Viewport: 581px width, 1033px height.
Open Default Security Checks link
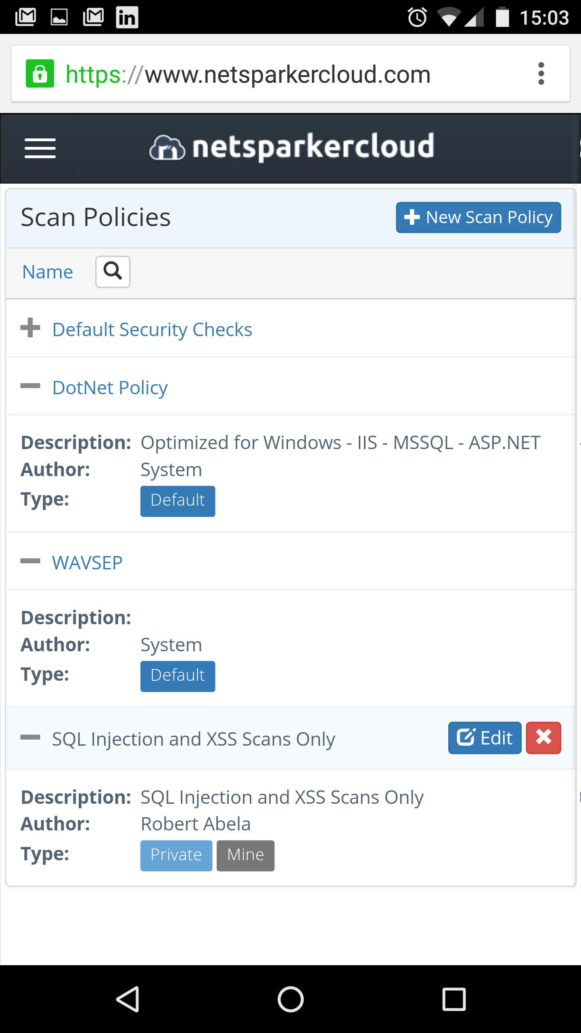[152, 330]
